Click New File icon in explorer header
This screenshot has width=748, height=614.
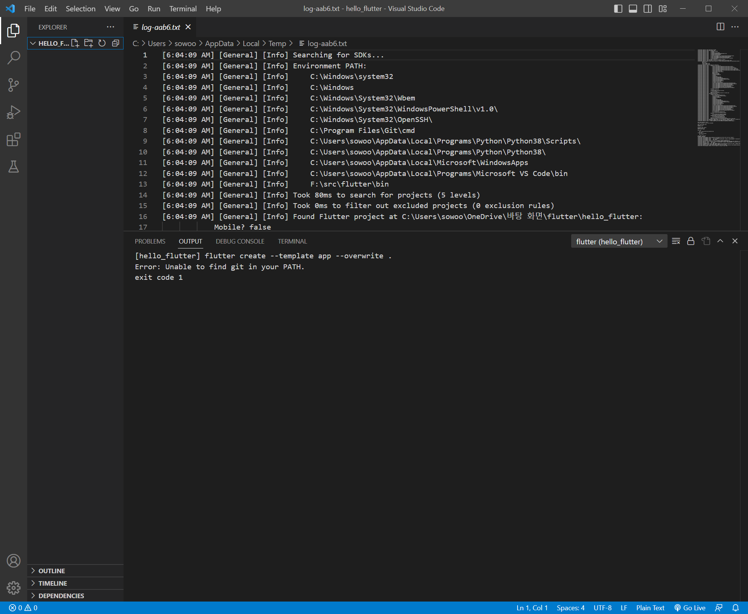tap(75, 43)
